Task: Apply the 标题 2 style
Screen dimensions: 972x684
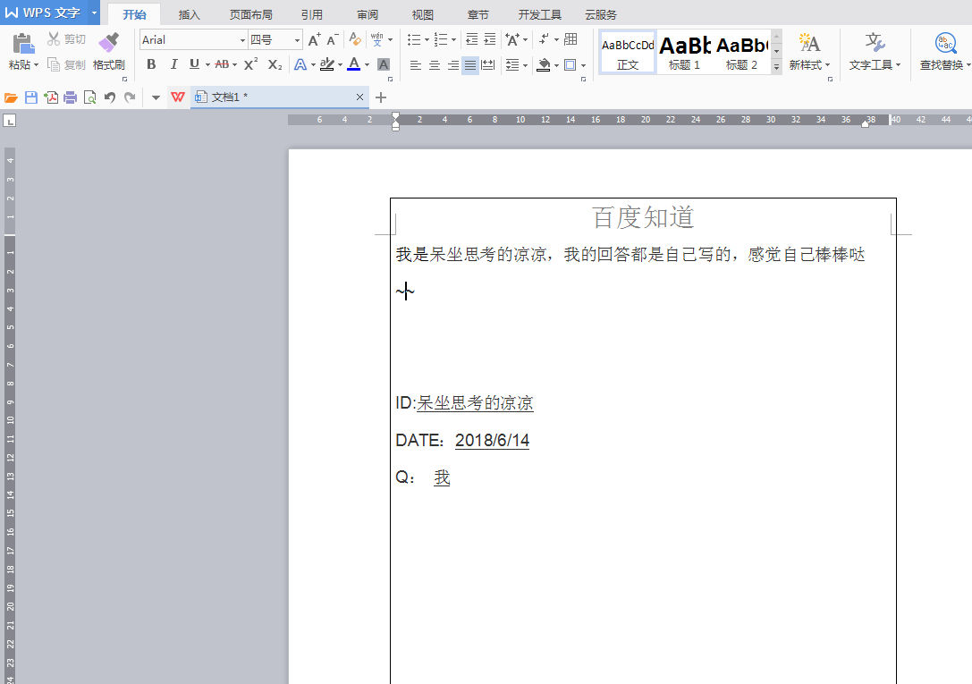Action: (x=741, y=53)
